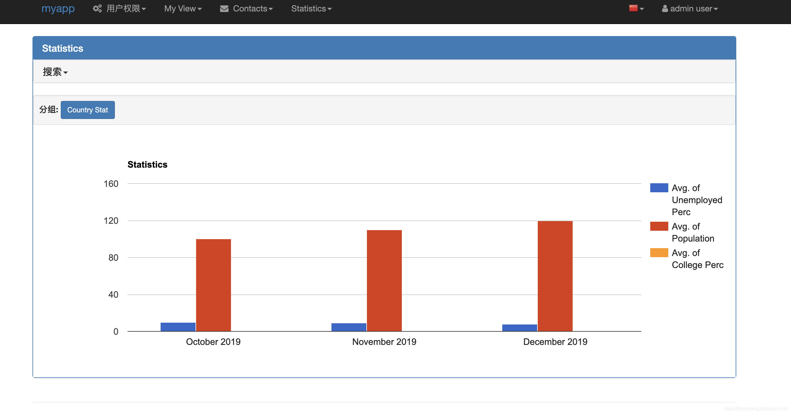The height and width of the screenshot is (414, 791).
Task: Click the Country Stat group button
Action: point(88,110)
